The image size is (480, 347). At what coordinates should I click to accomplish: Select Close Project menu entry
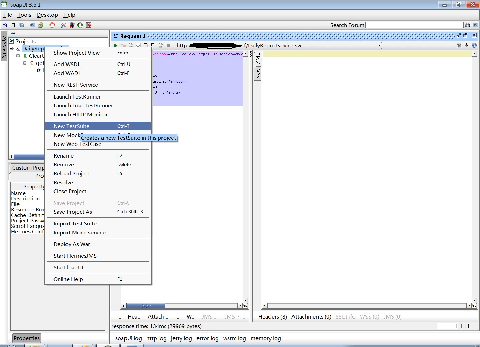98,191
